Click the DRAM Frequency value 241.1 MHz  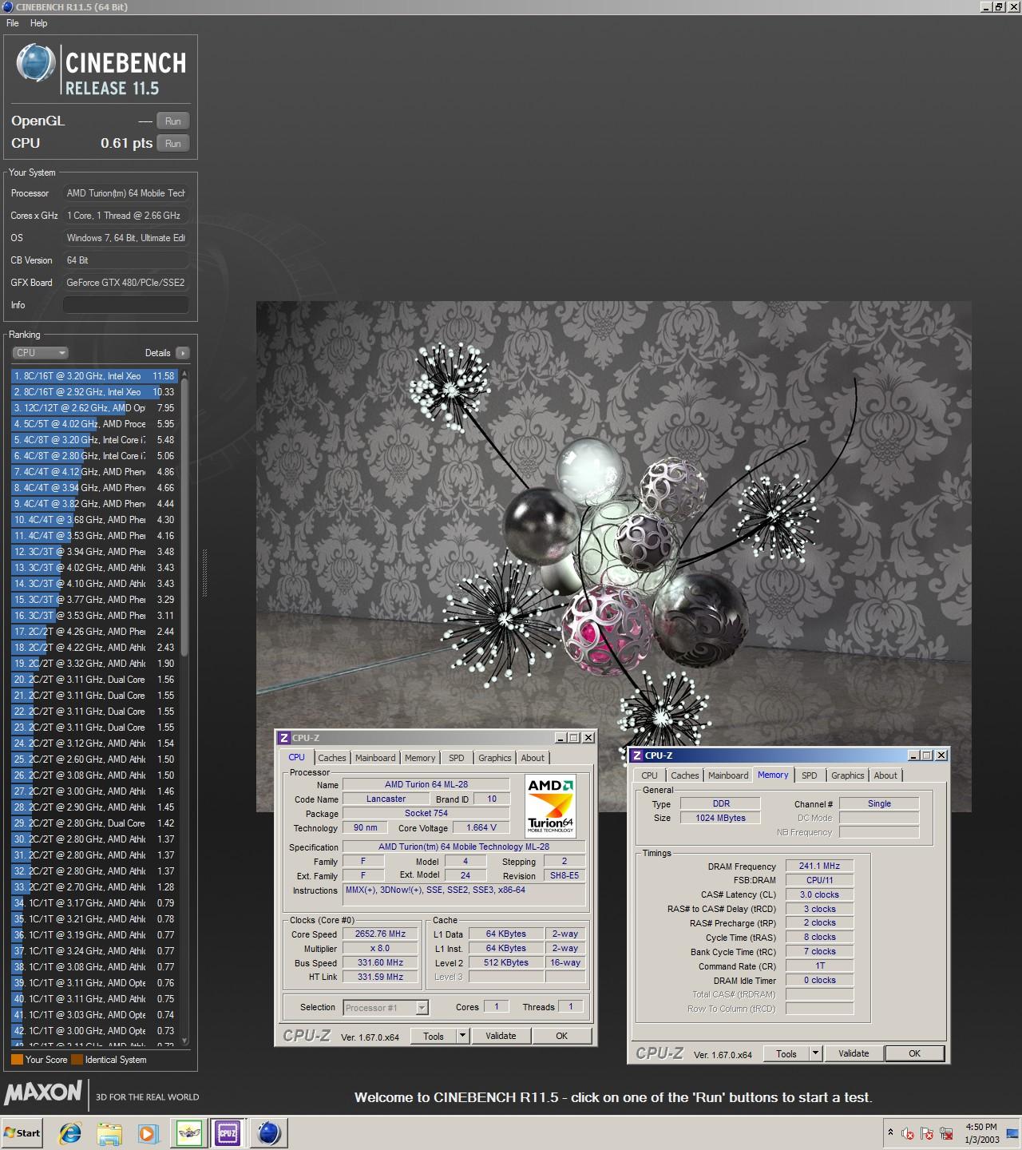[x=819, y=866]
